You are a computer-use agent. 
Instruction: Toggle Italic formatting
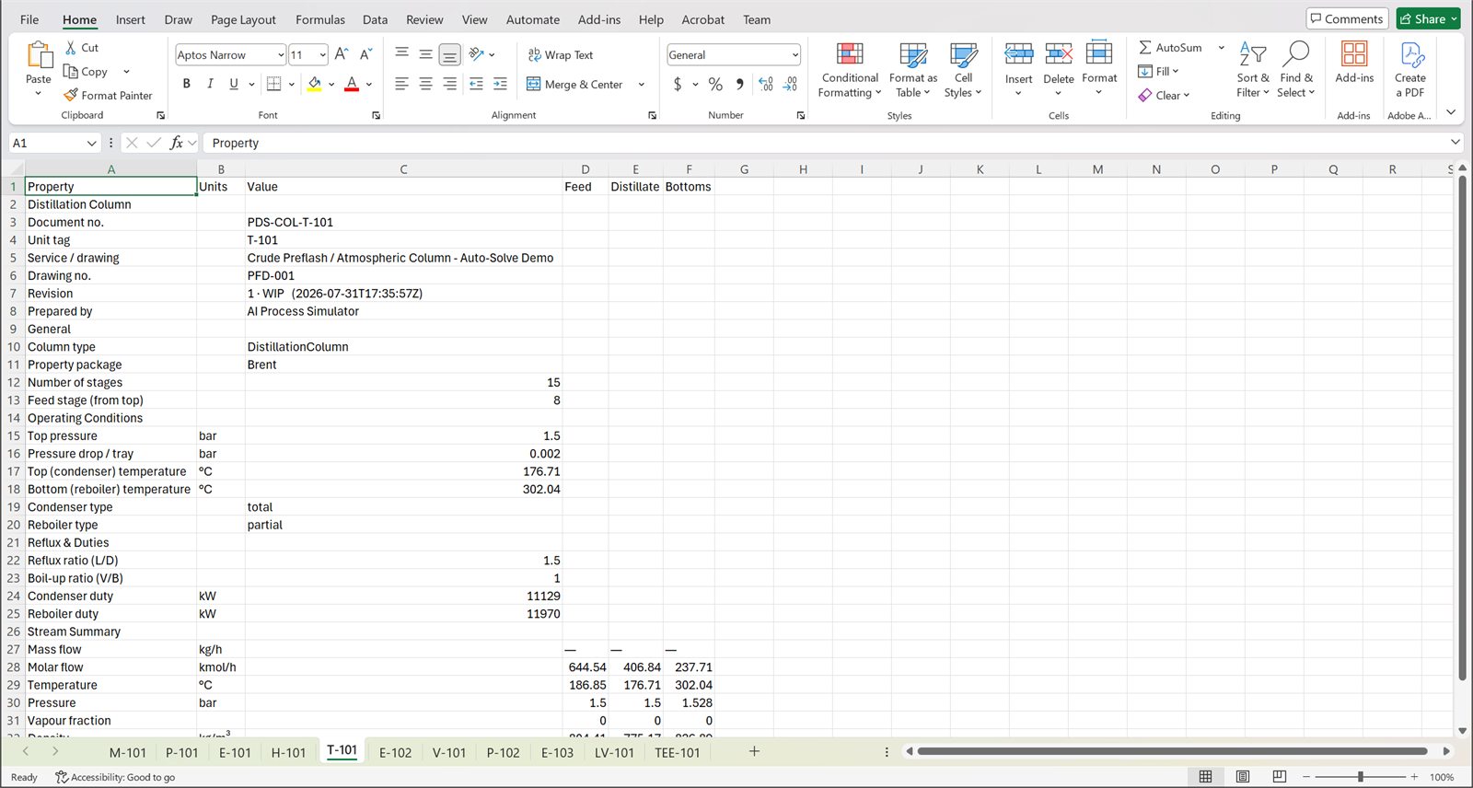point(210,84)
